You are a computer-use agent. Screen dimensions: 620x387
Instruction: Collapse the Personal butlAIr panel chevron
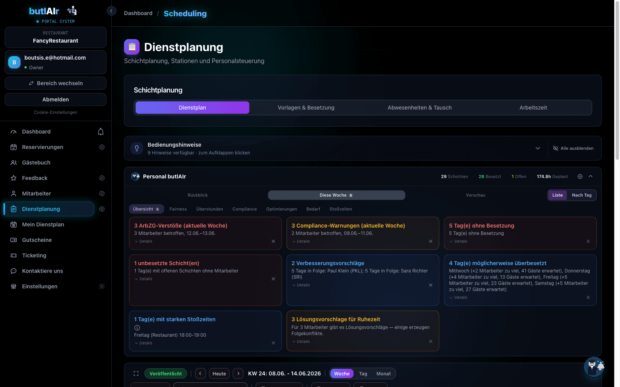pos(591,176)
